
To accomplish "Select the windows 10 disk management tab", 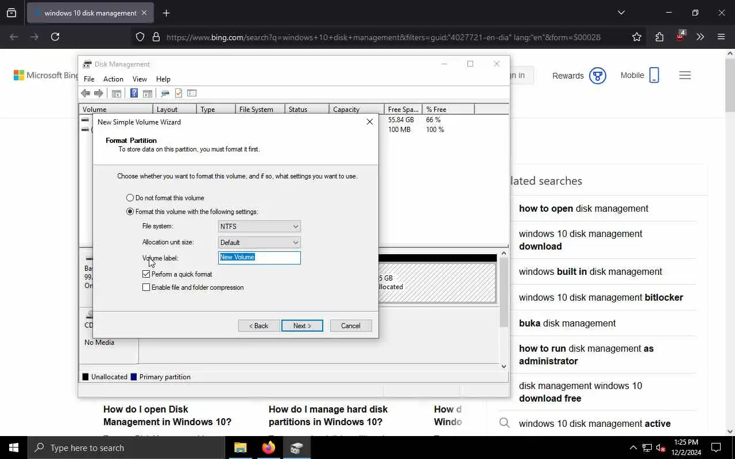I will tap(90, 13).
